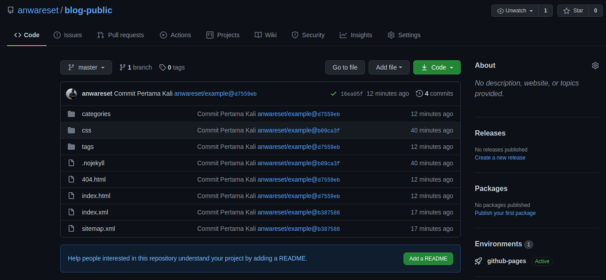Click the rocket icon beside github-pages

click(x=478, y=261)
